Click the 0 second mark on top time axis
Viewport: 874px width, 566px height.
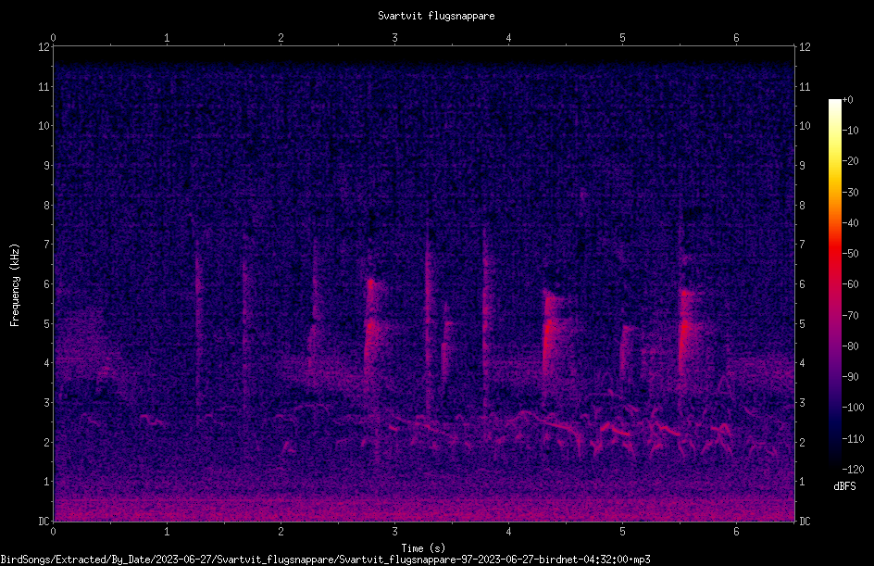[x=53, y=38]
